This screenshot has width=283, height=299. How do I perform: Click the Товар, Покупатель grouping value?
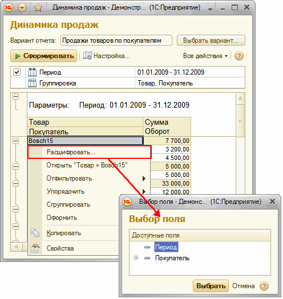[x=190, y=83]
